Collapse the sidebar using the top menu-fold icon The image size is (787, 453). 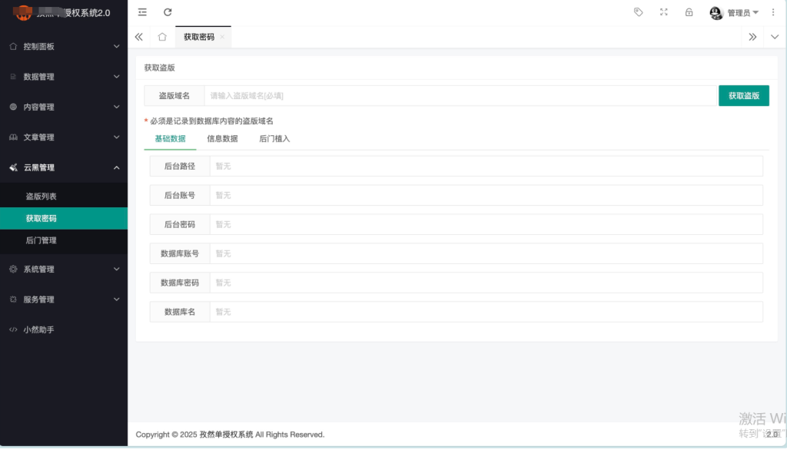[x=142, y=12]
